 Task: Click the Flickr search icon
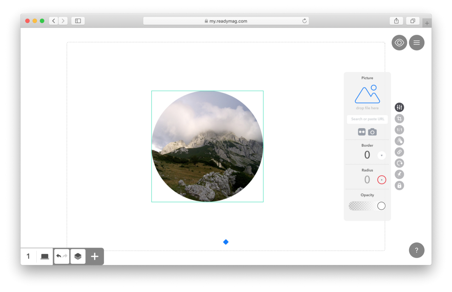tap(362, 132)
